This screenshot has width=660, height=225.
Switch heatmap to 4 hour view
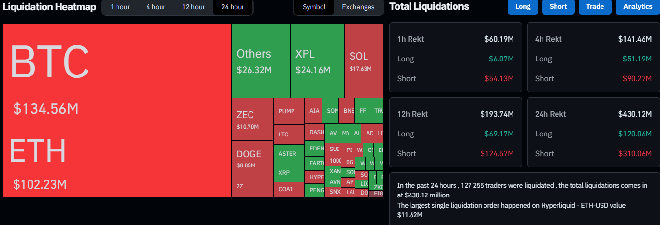point(156,7)
